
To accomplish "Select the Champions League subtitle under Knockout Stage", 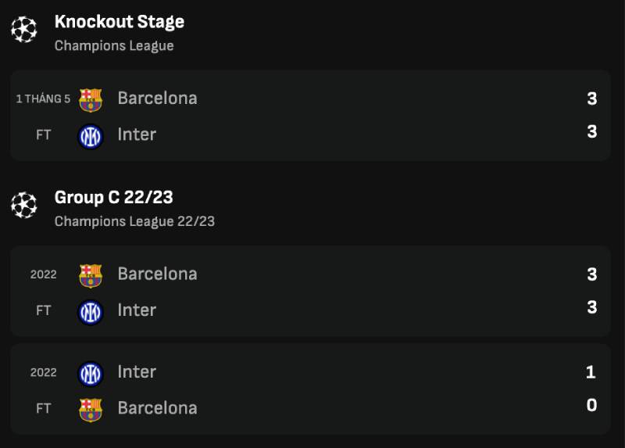I will (114, 46).
